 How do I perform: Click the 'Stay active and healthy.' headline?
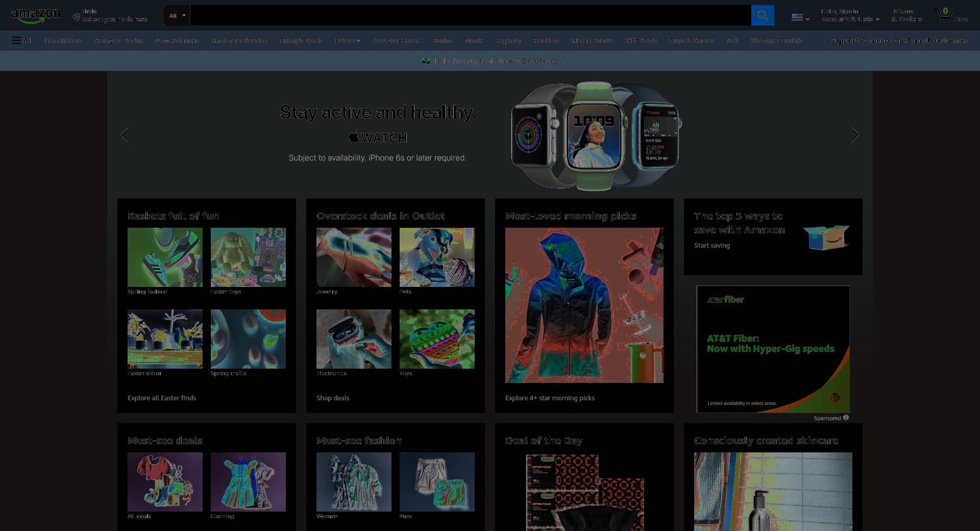point(378,112)
